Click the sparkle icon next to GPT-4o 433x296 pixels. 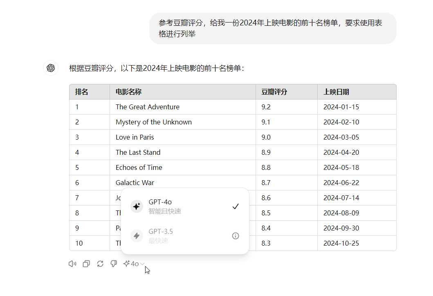[x=137, y=206]
